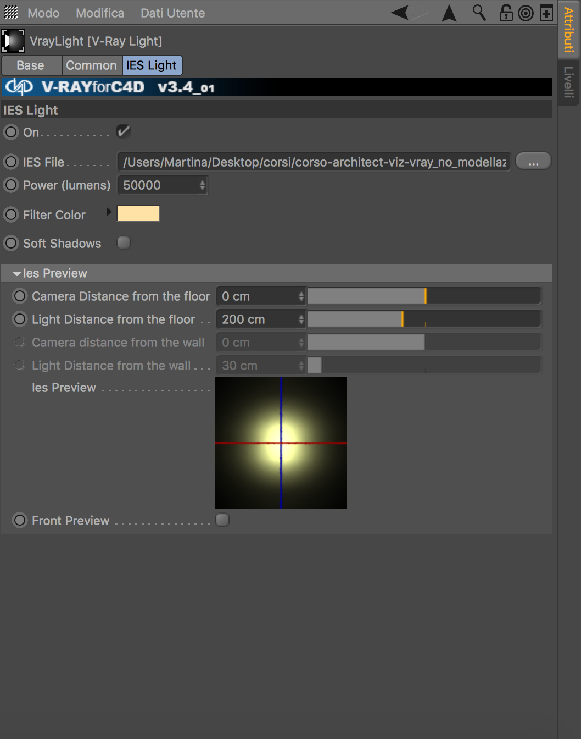The image size is (581, 739).
Task: Collapse the Ies Preview section
Action: point(17,273)
